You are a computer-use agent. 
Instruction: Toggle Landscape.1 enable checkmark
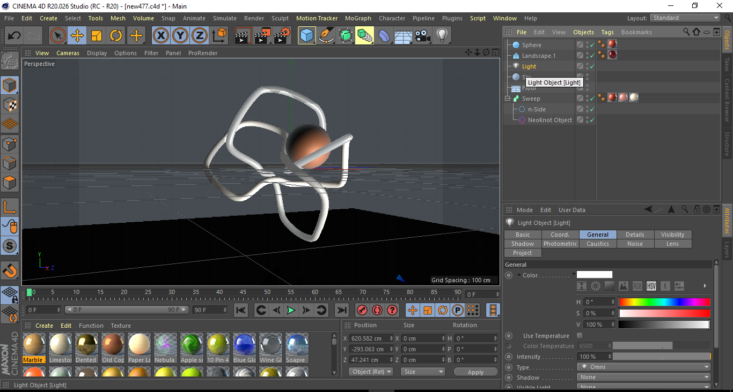coord(592,56)
